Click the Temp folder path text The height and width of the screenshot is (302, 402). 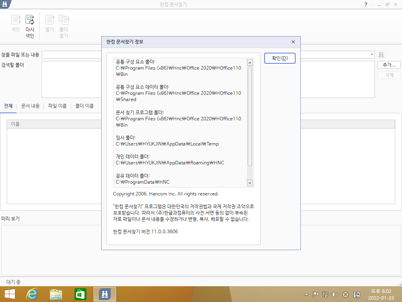(167, 144)
